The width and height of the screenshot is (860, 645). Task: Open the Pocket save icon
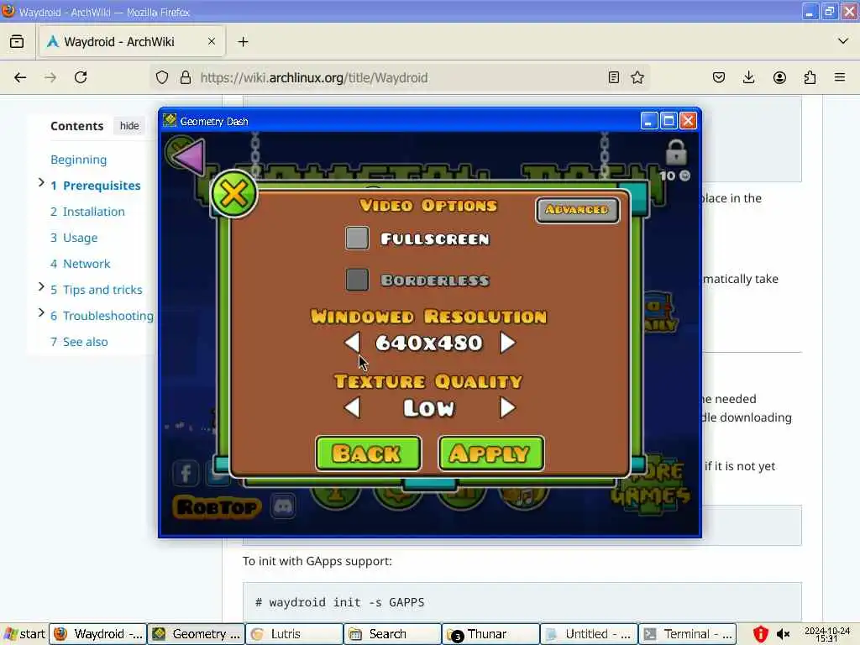click(719, 77)
